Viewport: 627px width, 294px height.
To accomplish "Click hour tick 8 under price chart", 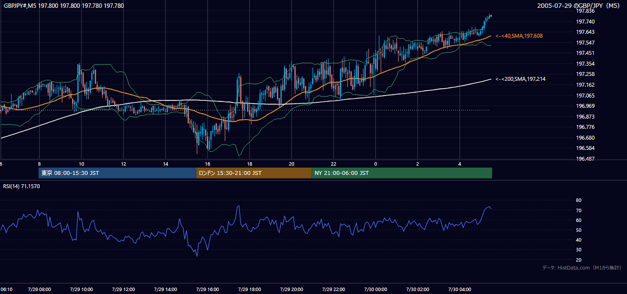I will pyautogui.click(x=39, y=164).
